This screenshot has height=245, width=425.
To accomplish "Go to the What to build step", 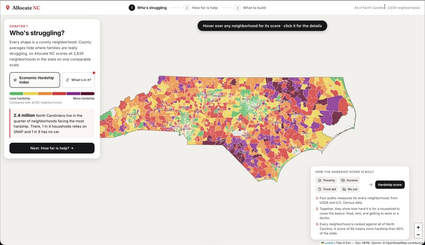I will (250, 7).
